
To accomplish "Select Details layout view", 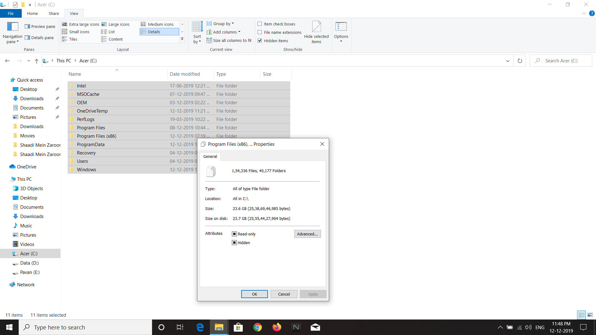I will point(159,32).
